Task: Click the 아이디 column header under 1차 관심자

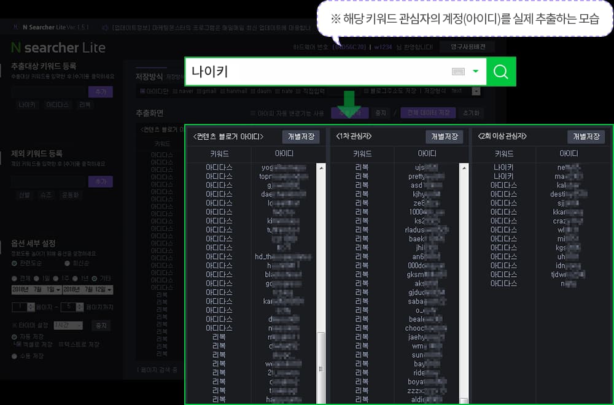Action: (x=427, y=154)
